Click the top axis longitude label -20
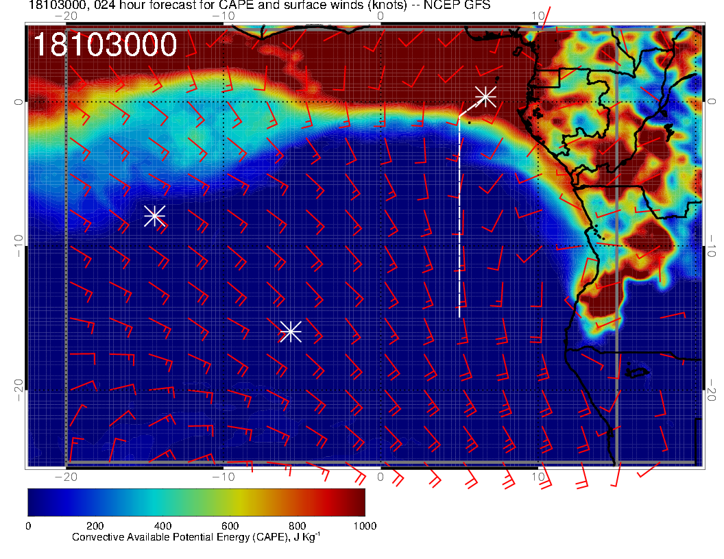Screen dimensions: 724x559 (x=66, y=16)
